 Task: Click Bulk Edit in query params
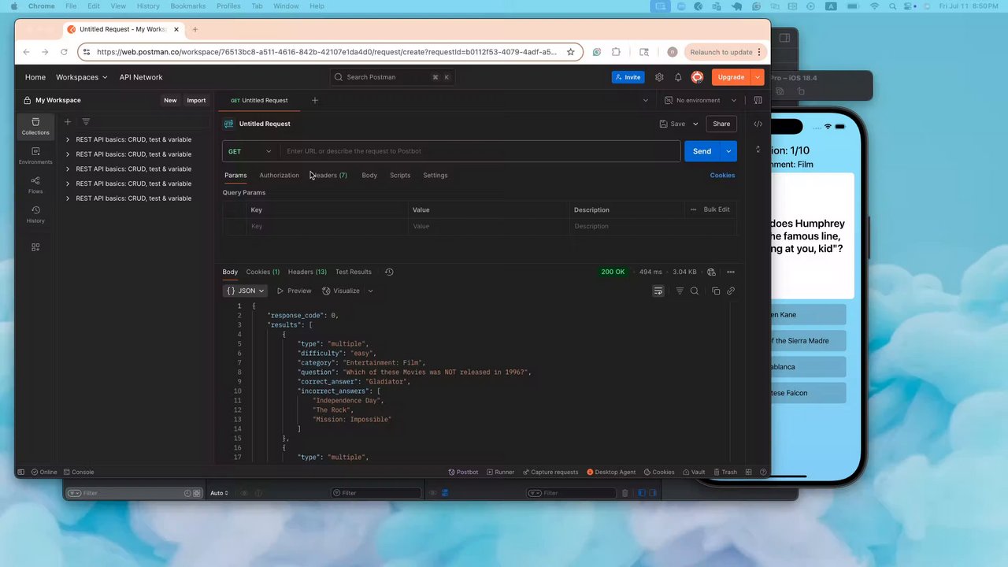click(x=717, y=209)
